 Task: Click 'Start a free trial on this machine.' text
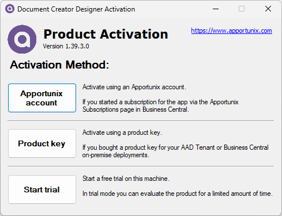click(x=126, y=179)
